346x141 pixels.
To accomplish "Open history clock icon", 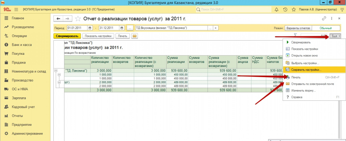I will [x=285, y=9].
